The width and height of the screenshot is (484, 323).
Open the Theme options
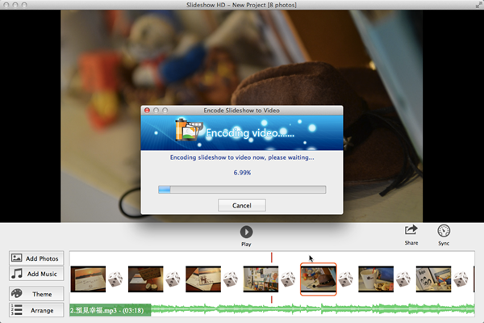[x=36, y=294]
